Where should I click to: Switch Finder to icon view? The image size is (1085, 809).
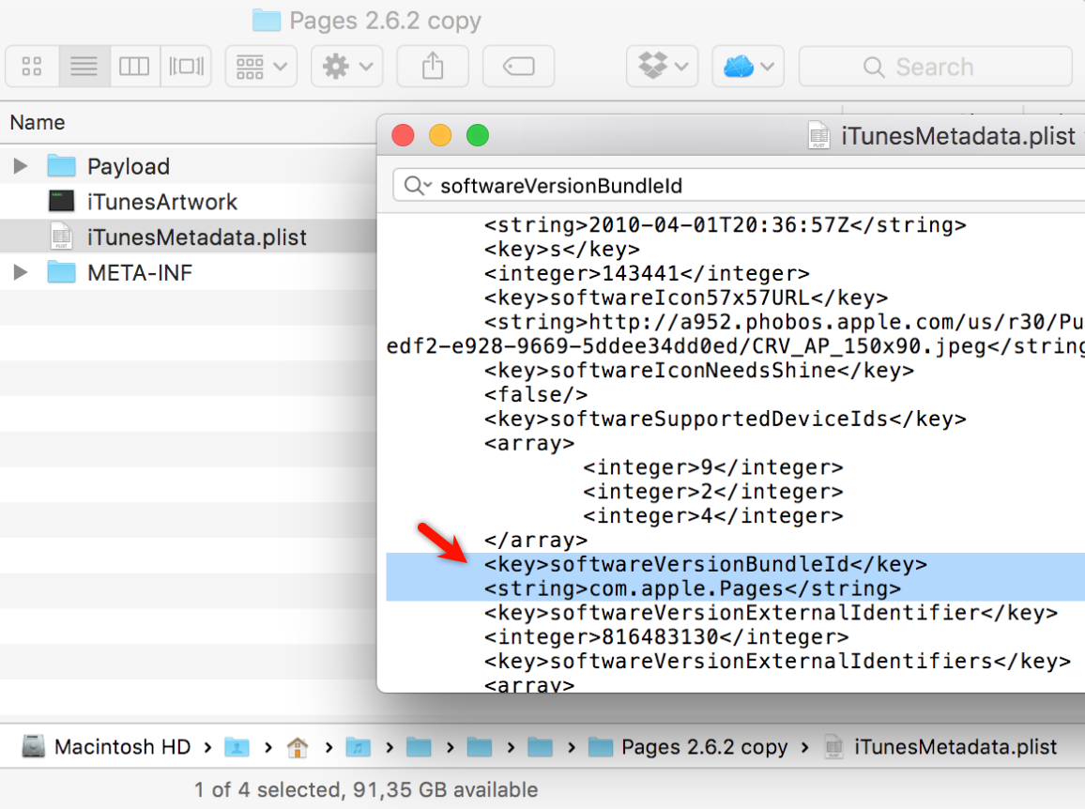32,67
